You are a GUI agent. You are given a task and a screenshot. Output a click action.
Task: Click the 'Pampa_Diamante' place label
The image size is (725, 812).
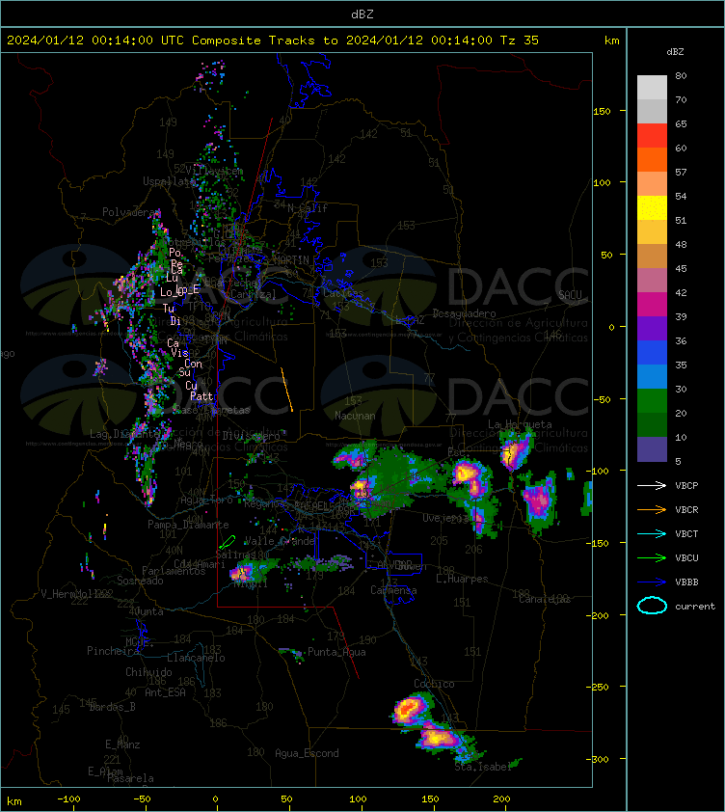click(188, 525)
